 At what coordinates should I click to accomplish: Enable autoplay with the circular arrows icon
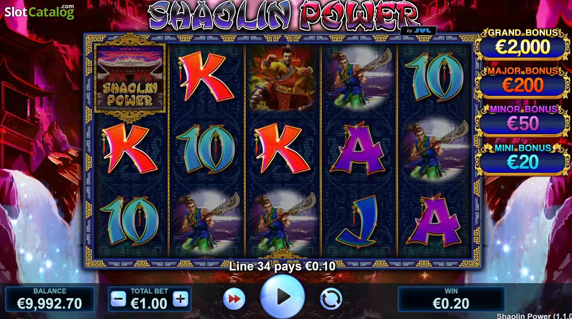click(x=331, y=299)
